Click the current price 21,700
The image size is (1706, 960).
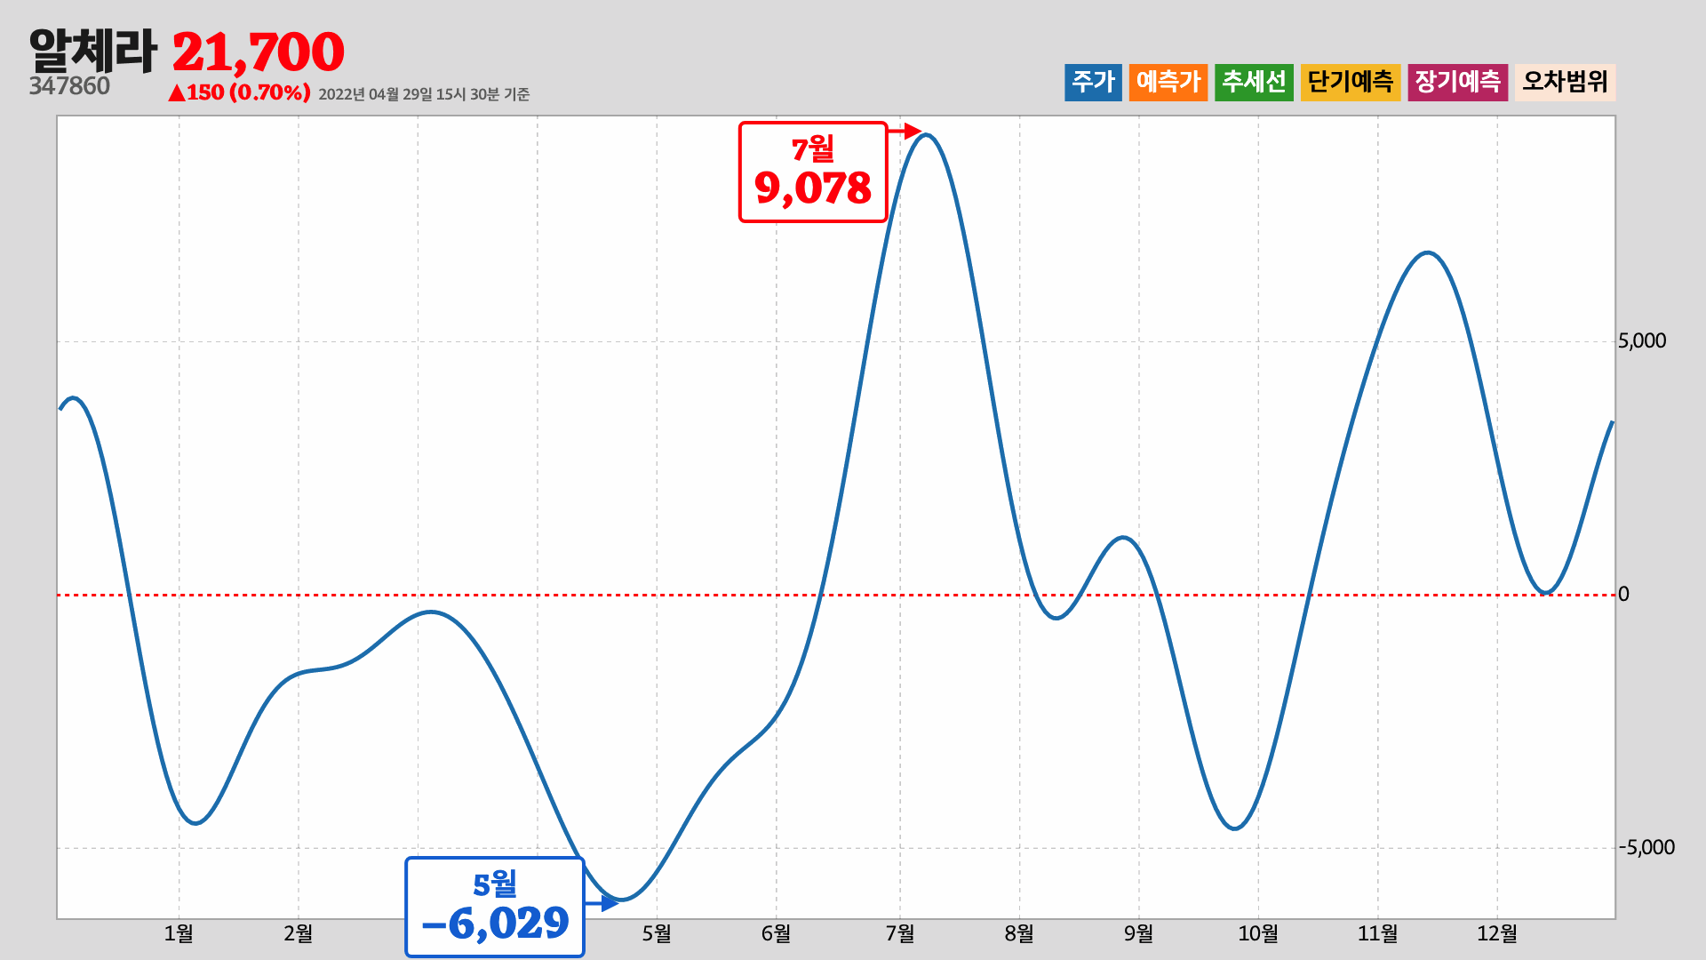coord(258,52)
